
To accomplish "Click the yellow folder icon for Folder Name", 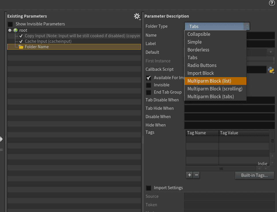I will click(x=21, y=47).
